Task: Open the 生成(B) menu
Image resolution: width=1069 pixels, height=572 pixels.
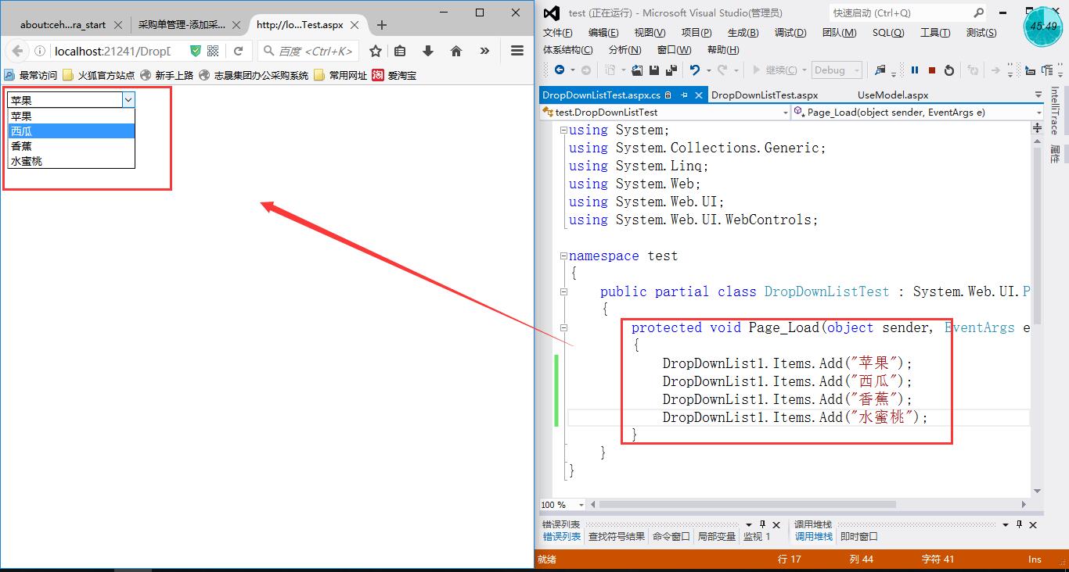Action: point(743,32)
